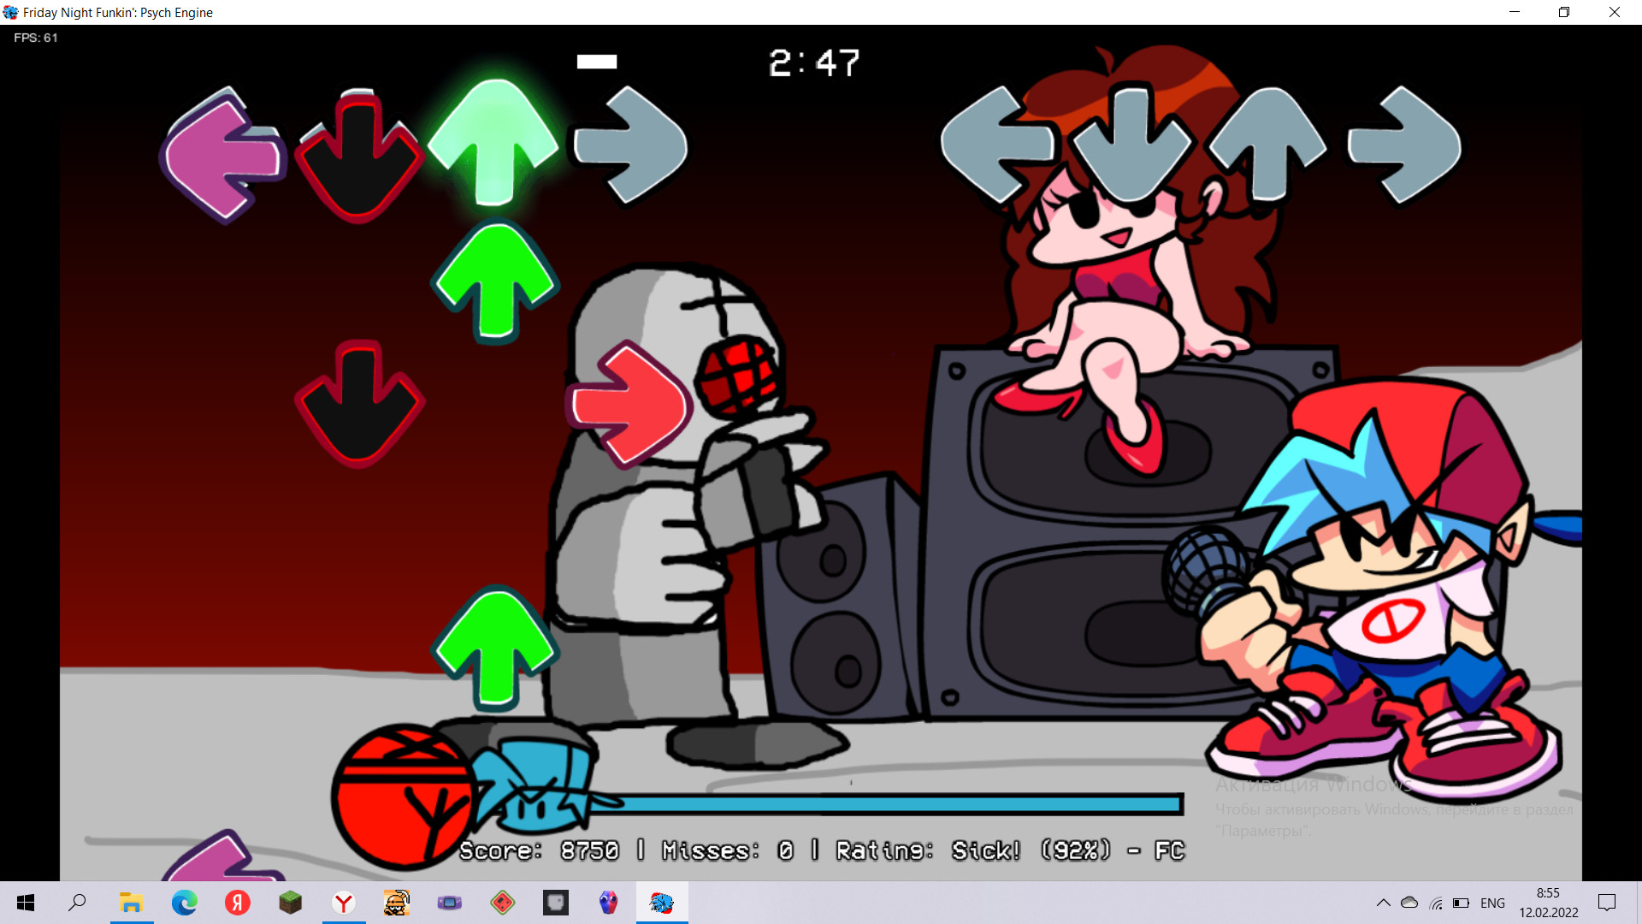Click the OneDrive cloud tray icon
Viewport: 1642px width, 924px height.
1409,903
